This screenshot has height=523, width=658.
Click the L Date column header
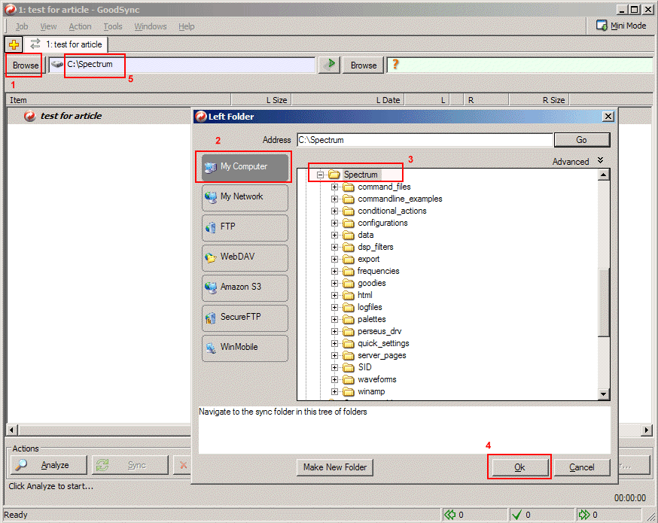tap(348, 100)
